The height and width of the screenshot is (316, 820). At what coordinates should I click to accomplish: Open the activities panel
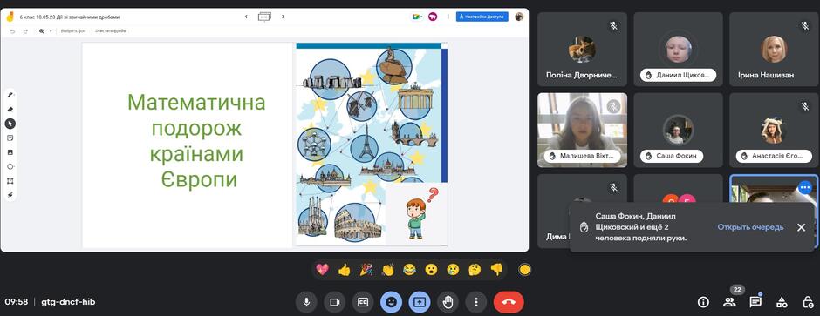782,301
